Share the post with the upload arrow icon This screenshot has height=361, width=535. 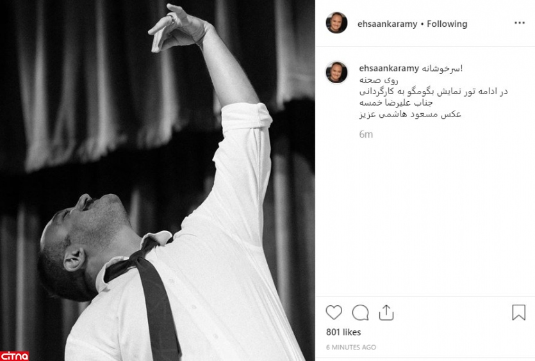click(386, 312)
